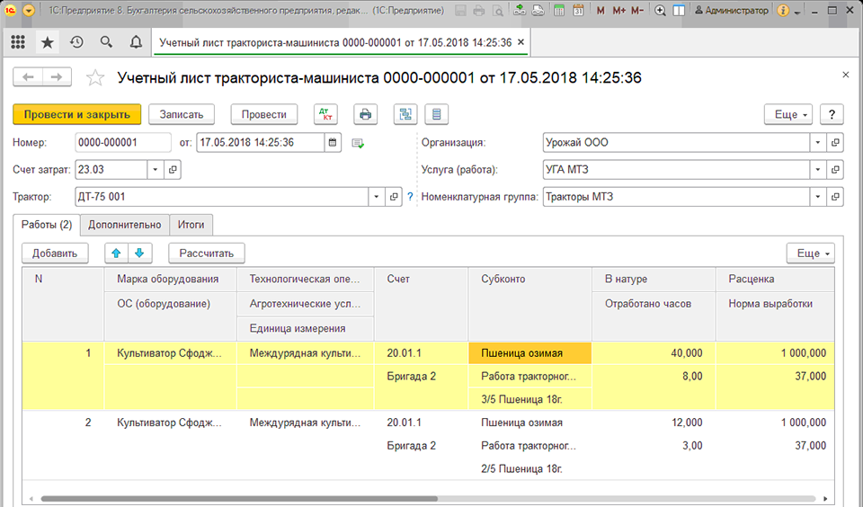Open the upper Еще menu near help
Screen dimensions: 863x507
(788, 114)
